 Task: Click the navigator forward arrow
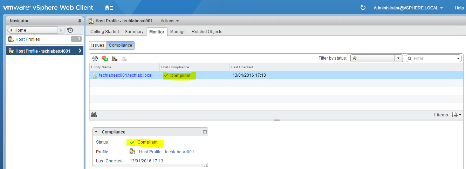coord(61,30)
